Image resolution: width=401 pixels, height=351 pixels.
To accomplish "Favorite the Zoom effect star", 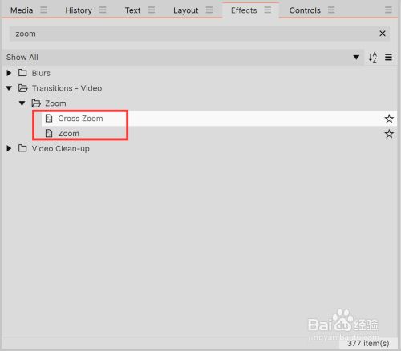I will click(389, 134).
